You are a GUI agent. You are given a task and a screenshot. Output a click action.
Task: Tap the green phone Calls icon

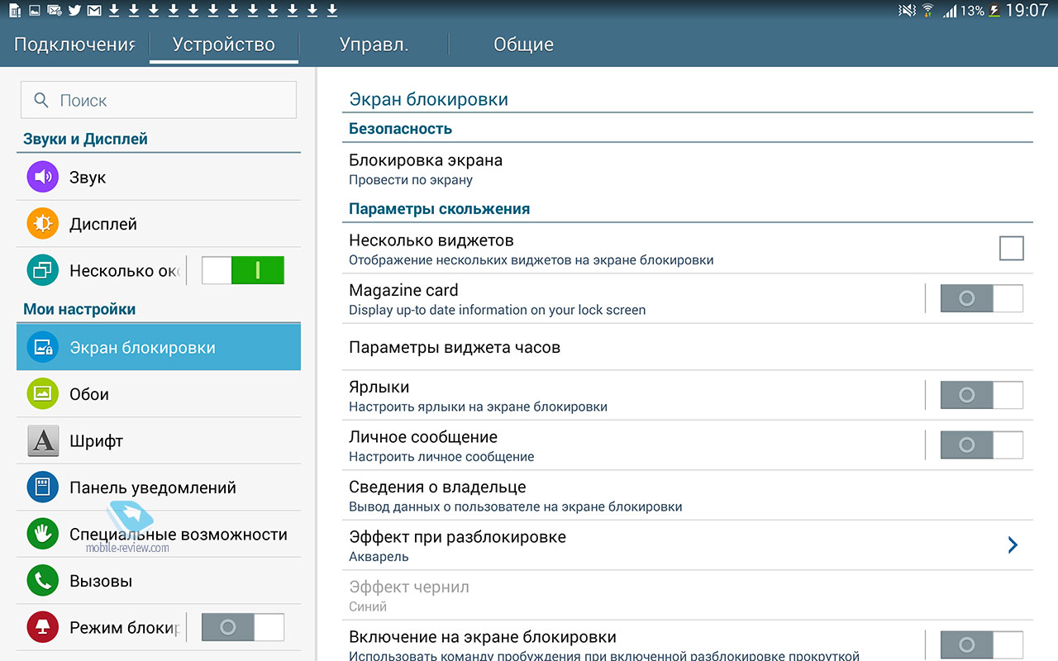tap(42, 581)
